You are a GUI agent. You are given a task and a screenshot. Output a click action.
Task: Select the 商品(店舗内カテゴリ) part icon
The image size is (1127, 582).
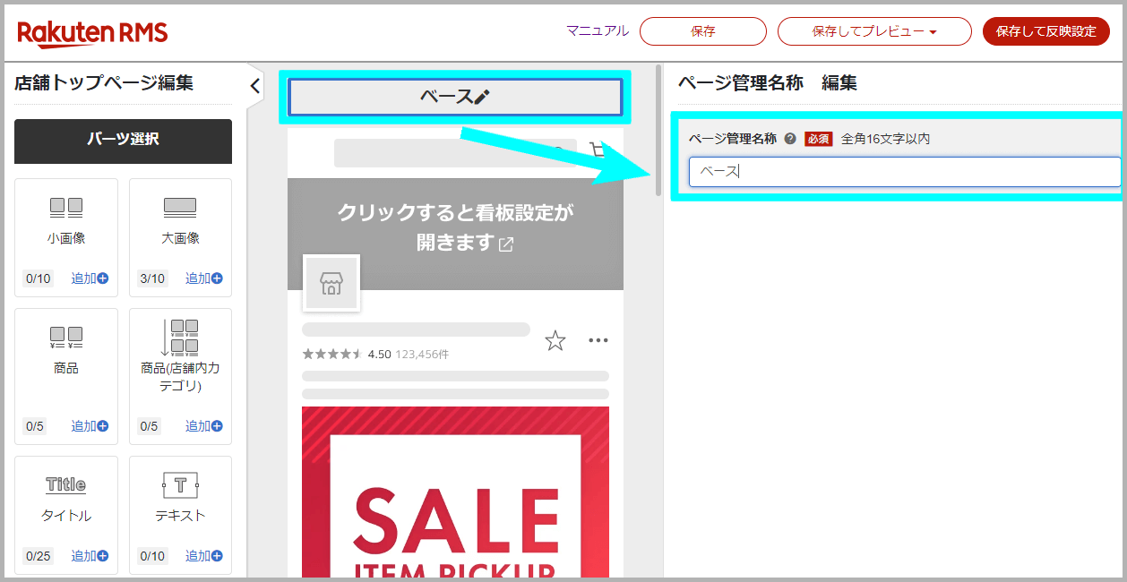click(x=180, y=338)
